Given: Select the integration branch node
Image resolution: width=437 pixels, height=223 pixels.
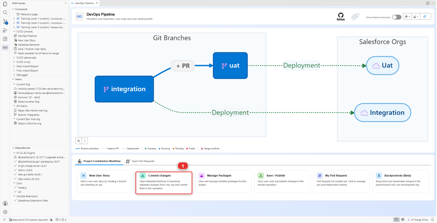Looking at the screenshot, I should pos(124,89).
